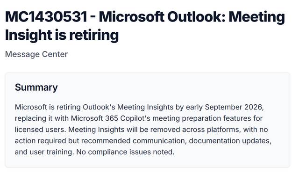299x174 pixels.
Task: Click the "meeting preparation features" phrase
Action: [187, 118]
